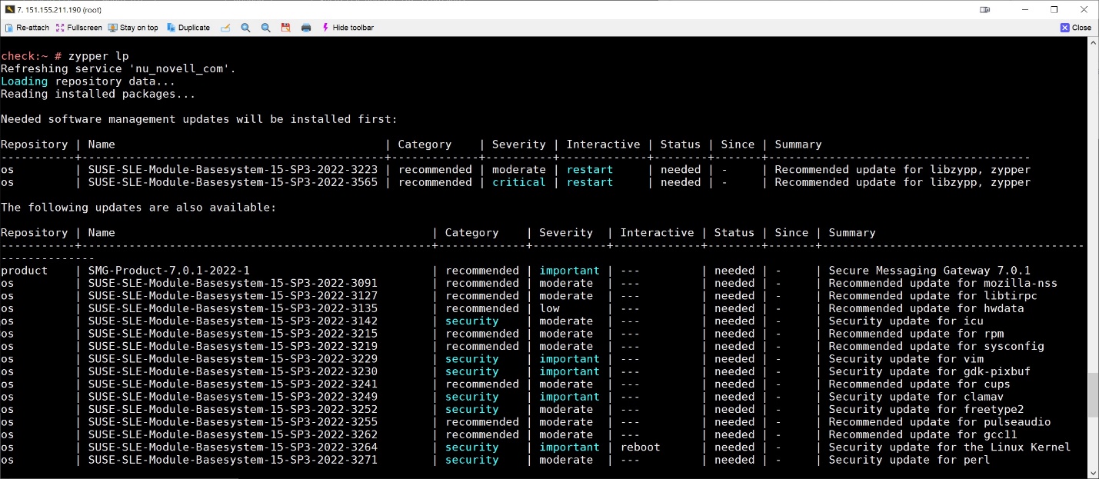This screenshot has width=1099, height=479.
Task: Click the scrollbar up arrow
Action: tap(1093, 42)
